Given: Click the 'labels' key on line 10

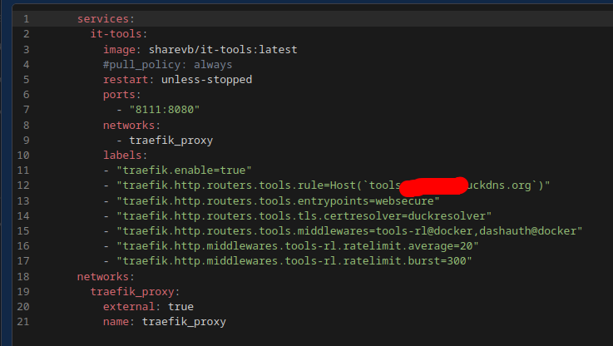Looking at the screenshot, I should pos(122,156).
